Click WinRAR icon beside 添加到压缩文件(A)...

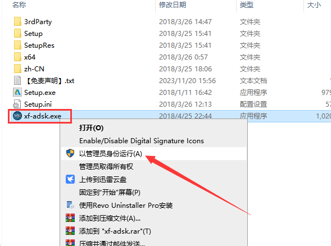[x=70, y=218]
